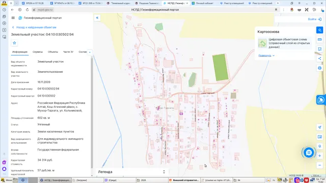Switch to the Части ЗУ tab

(x=68, y=52)
